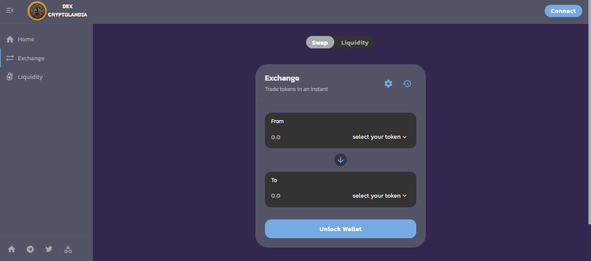Focus the To amount input field
Viewport: 591px width, 261px height.
304,196
